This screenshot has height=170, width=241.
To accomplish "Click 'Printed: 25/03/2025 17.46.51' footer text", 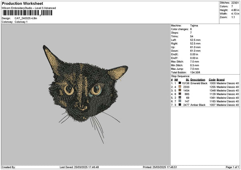I will (x=160, y=167).
